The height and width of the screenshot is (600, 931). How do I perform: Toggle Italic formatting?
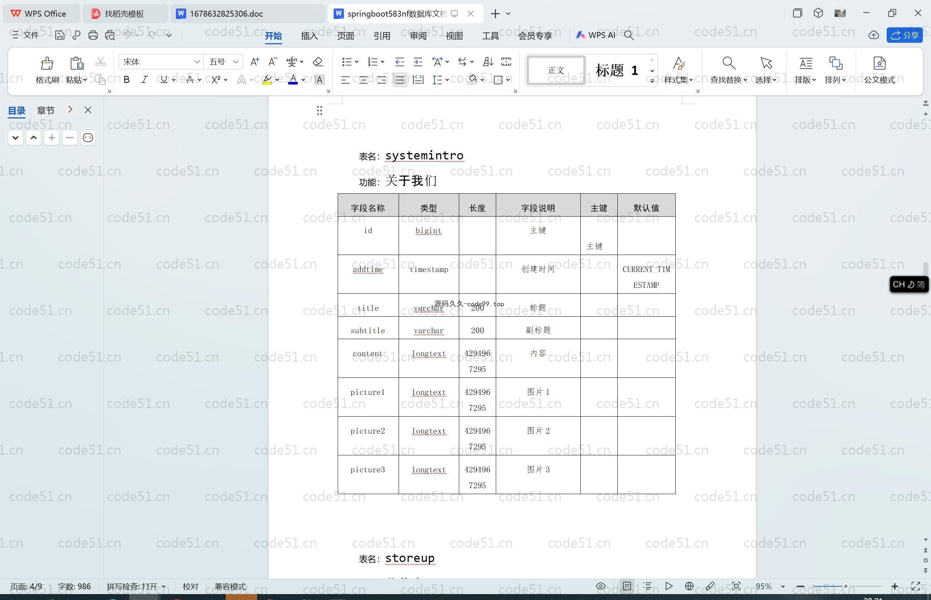[x=144, y=80]
